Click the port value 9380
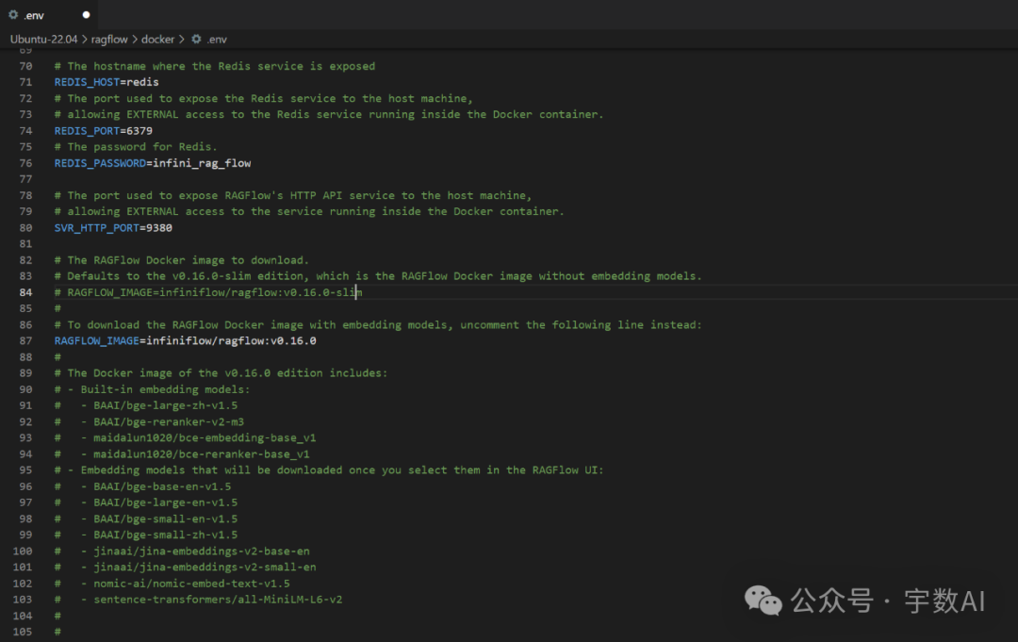Image resolution: width=1018 pixels, height=642 pixels. (x=159, y=228)
